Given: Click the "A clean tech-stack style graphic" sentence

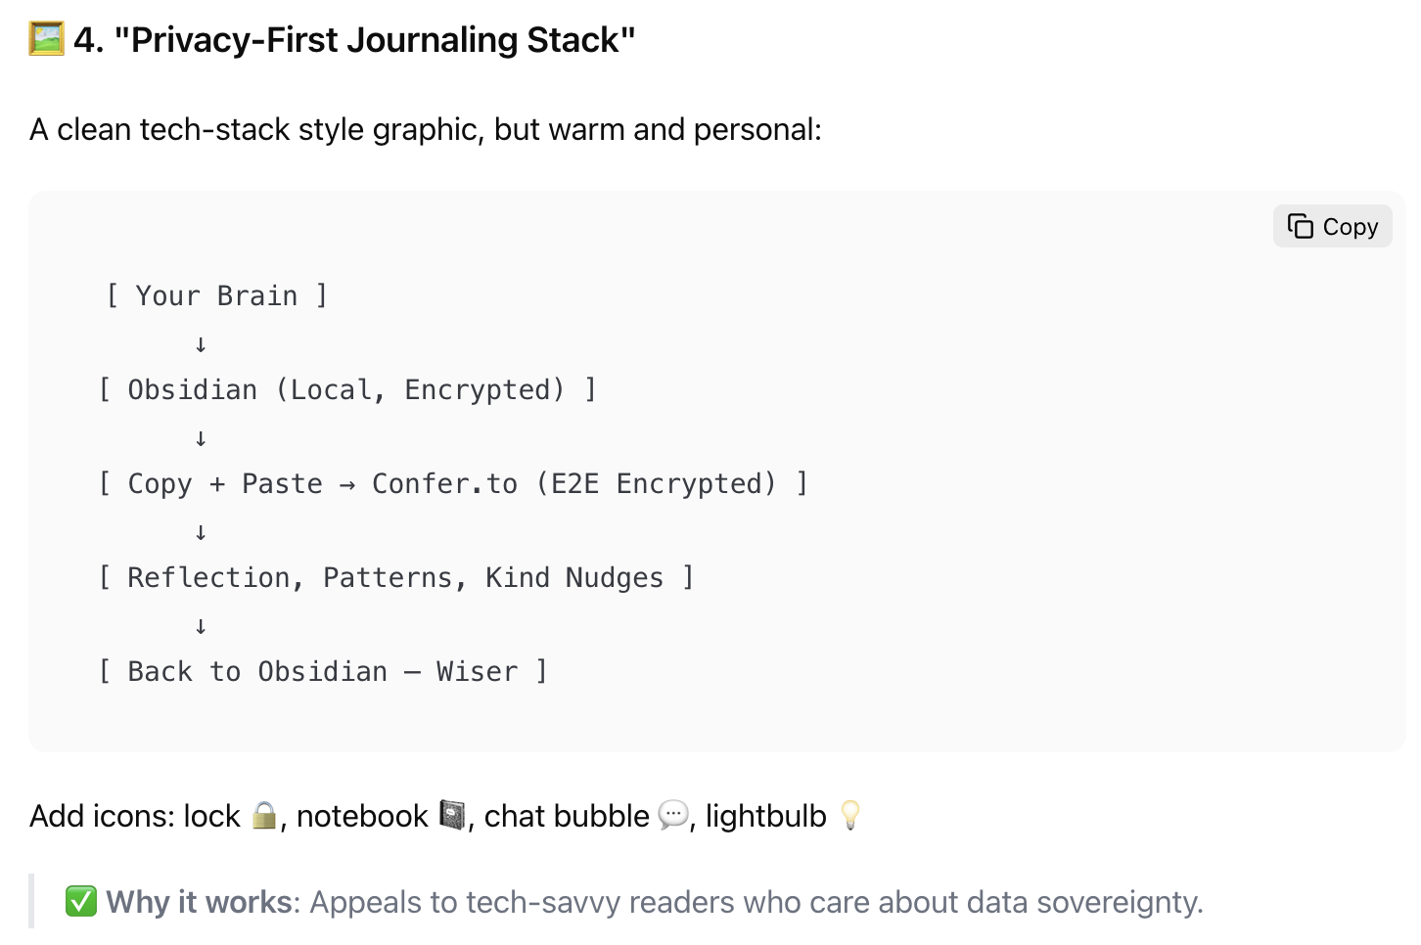Looking at the screenshot, I should coord(426,129).
